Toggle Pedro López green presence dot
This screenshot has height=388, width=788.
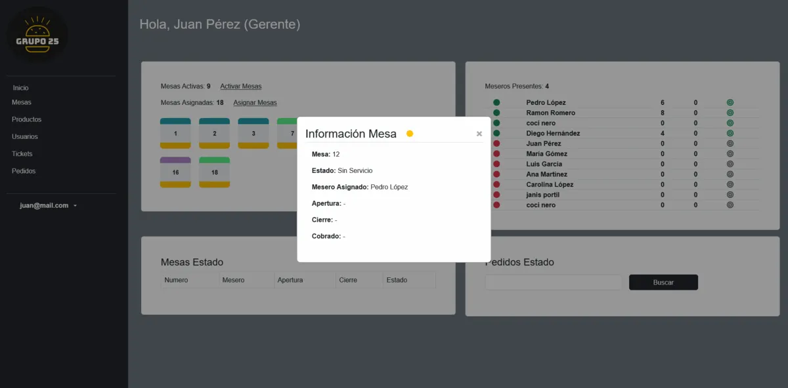point(496,103)
